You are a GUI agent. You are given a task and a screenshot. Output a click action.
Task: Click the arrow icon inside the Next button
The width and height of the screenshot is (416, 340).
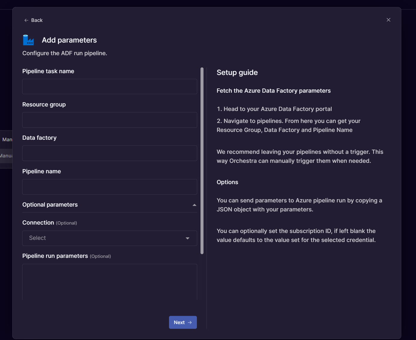click(x=190, y=322)
